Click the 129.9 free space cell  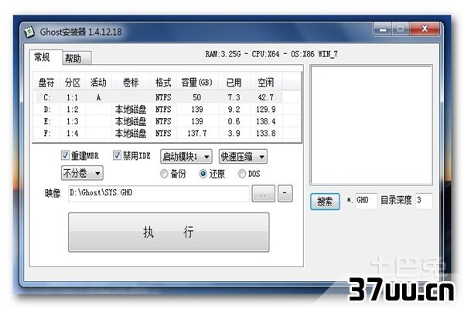pos(266,110)
